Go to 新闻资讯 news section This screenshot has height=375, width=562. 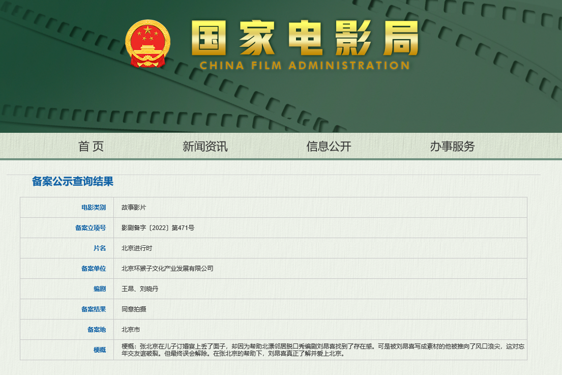[x=205, y=146]
